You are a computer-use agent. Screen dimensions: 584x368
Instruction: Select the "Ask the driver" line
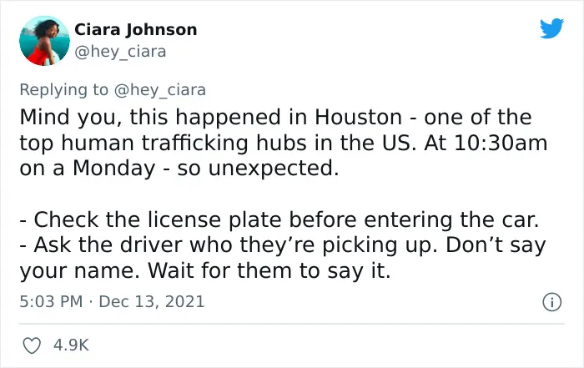[283, 245]
